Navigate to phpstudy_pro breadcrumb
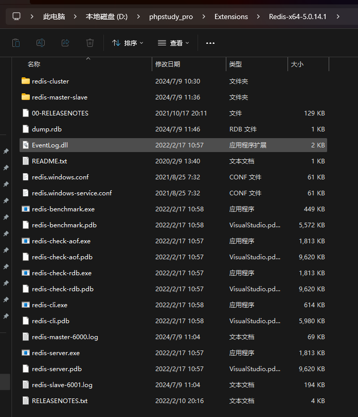This screenshot has height=417, width=358. point(171,16)
